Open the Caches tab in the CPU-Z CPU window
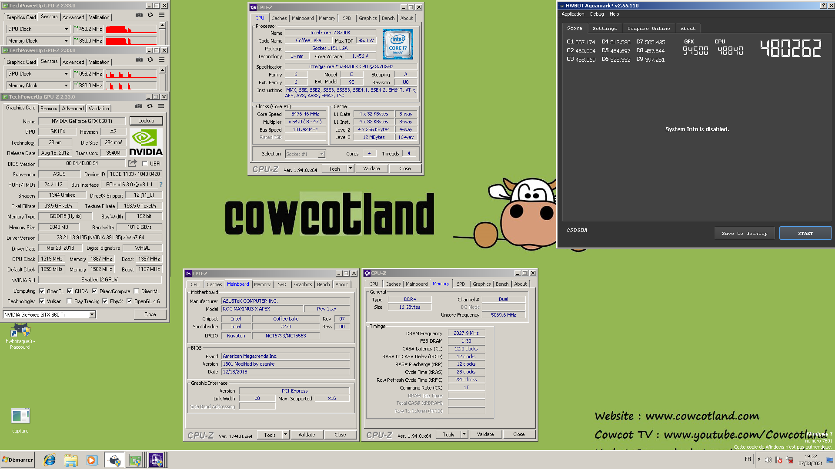This screenshot has width=835, height=469. (x=279, y=18)
